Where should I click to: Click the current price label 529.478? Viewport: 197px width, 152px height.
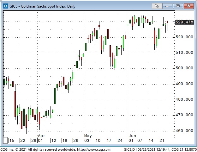pos(184,22)
